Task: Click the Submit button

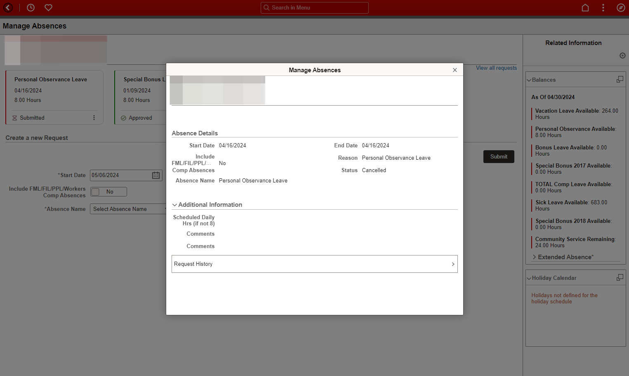Action: point(499,156)
